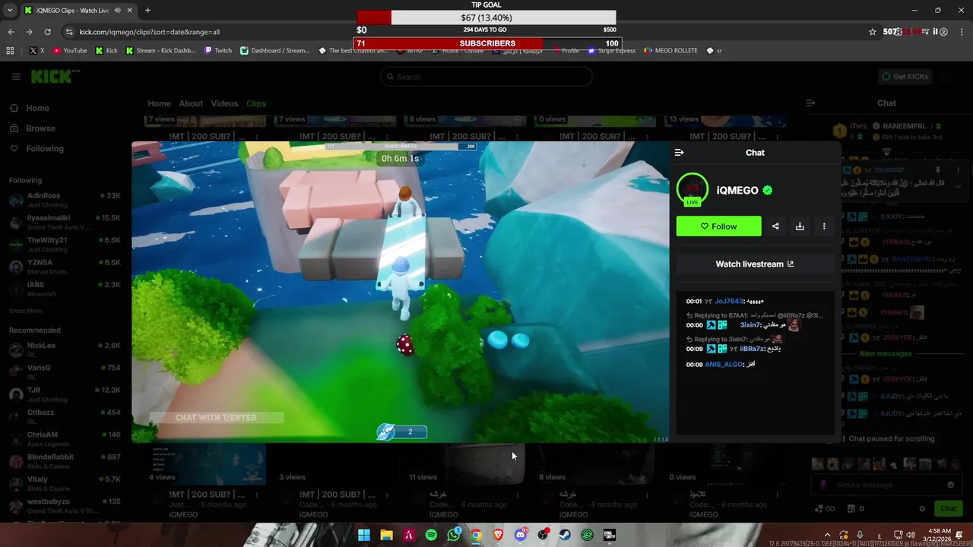The width and height of the screenshot is (973, 547).
Task: Open chat settings gear icon
Action: [x=922, y=509]
